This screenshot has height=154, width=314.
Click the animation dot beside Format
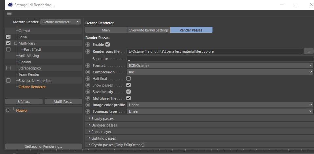(x=88, y=66)
